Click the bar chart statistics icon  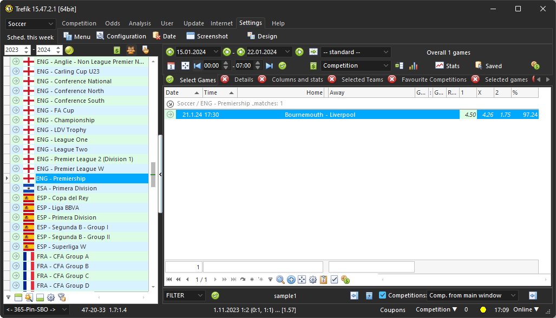(x=413, y=66)
